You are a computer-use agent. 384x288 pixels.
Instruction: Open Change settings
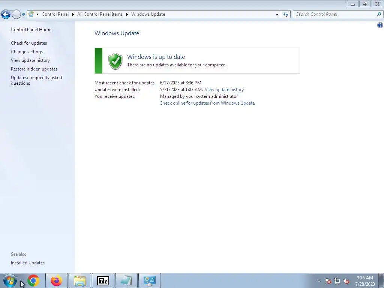tap(27, 52)
